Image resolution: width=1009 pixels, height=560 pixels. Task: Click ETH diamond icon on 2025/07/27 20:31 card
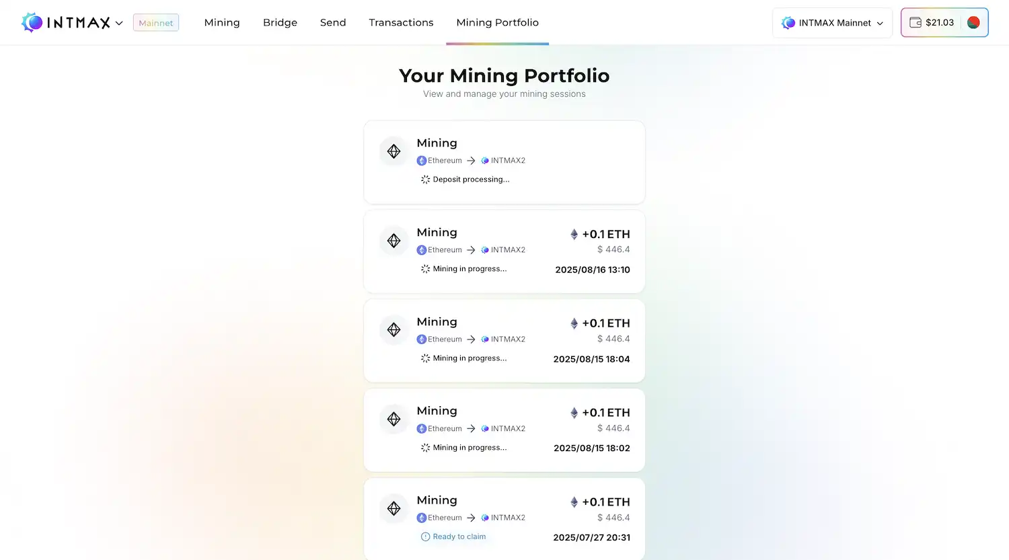574,502
